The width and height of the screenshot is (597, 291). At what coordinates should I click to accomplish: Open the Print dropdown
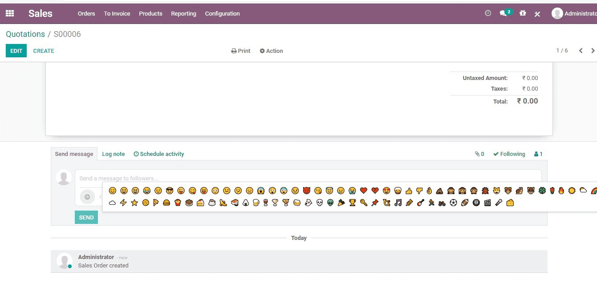[241, 51]
